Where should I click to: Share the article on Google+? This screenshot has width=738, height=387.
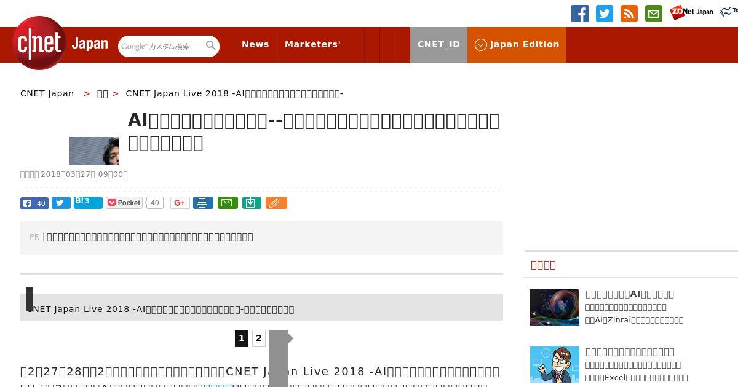tap(180, 203)
